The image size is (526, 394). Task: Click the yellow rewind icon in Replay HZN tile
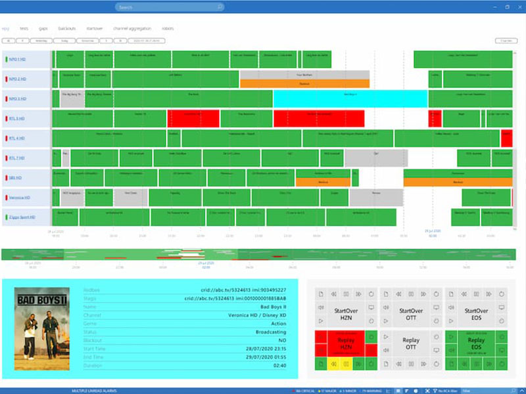333,364
